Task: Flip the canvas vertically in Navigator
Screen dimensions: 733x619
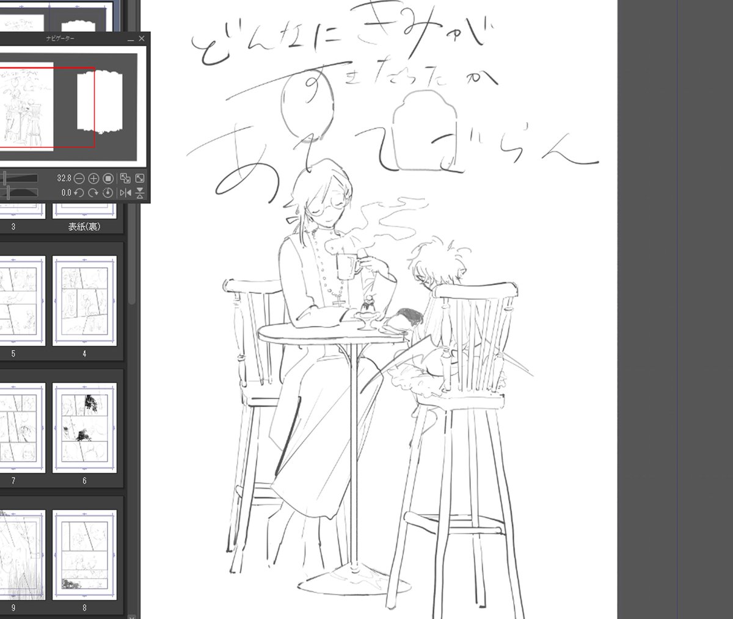Action: click(140, 193)
